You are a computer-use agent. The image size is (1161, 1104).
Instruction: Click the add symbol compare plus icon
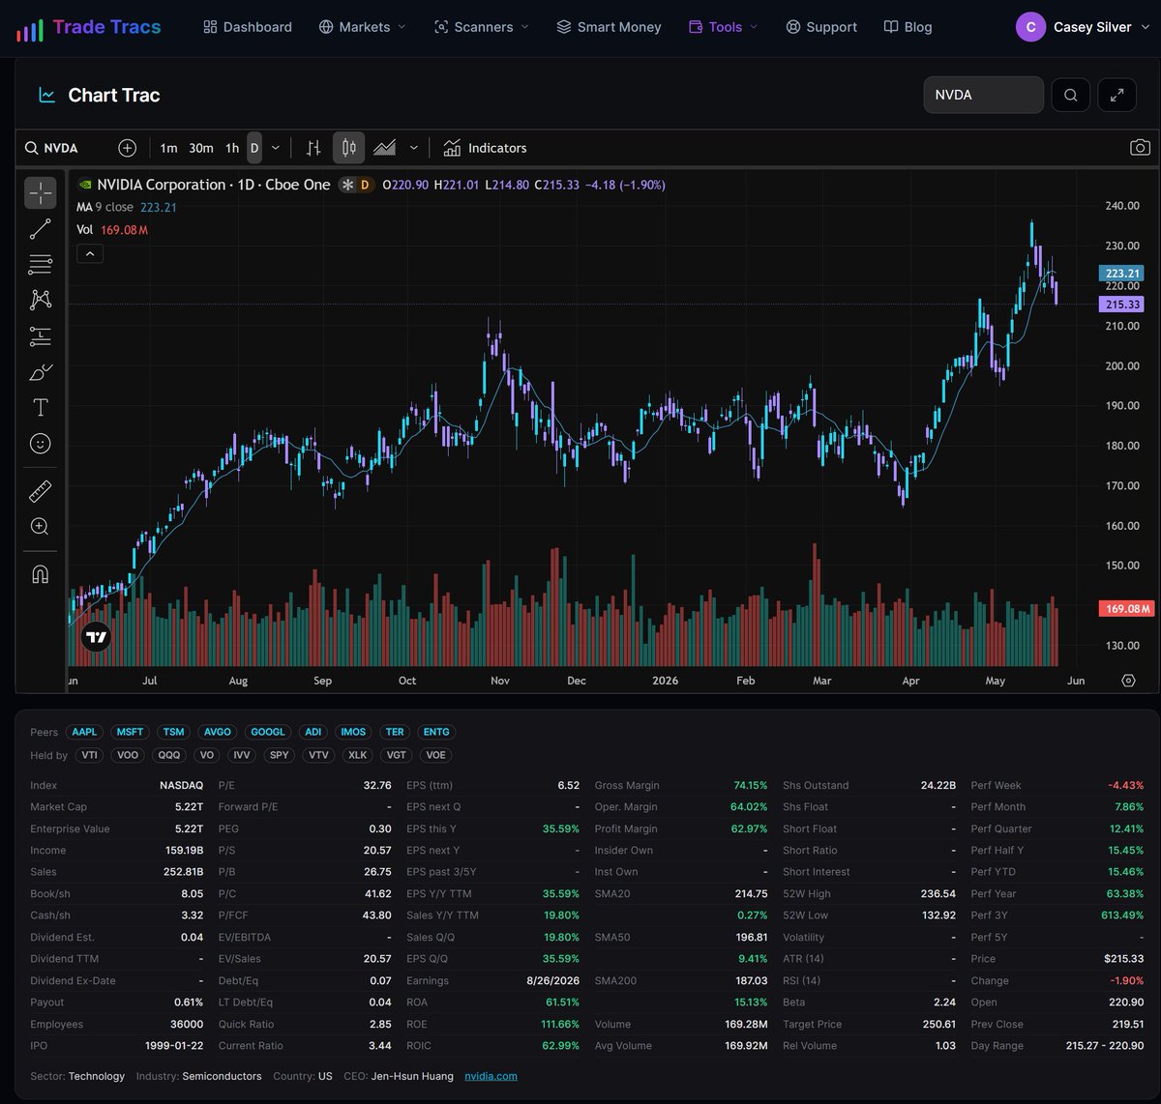click(x=128, y=148)
